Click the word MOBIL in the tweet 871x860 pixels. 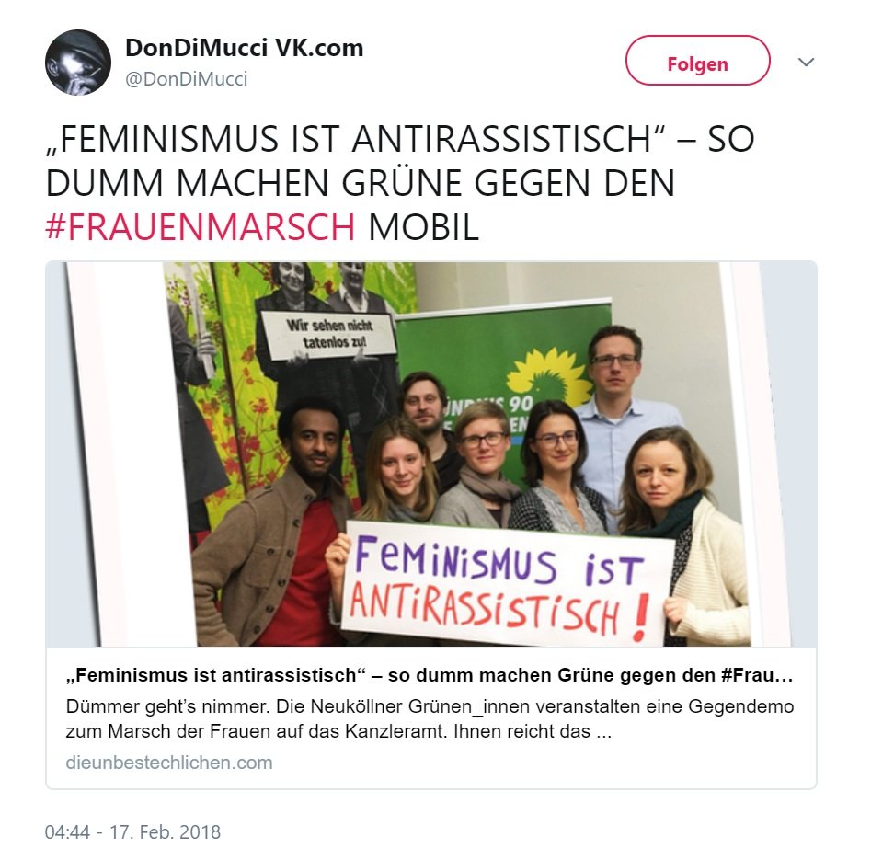click(423, 226)
